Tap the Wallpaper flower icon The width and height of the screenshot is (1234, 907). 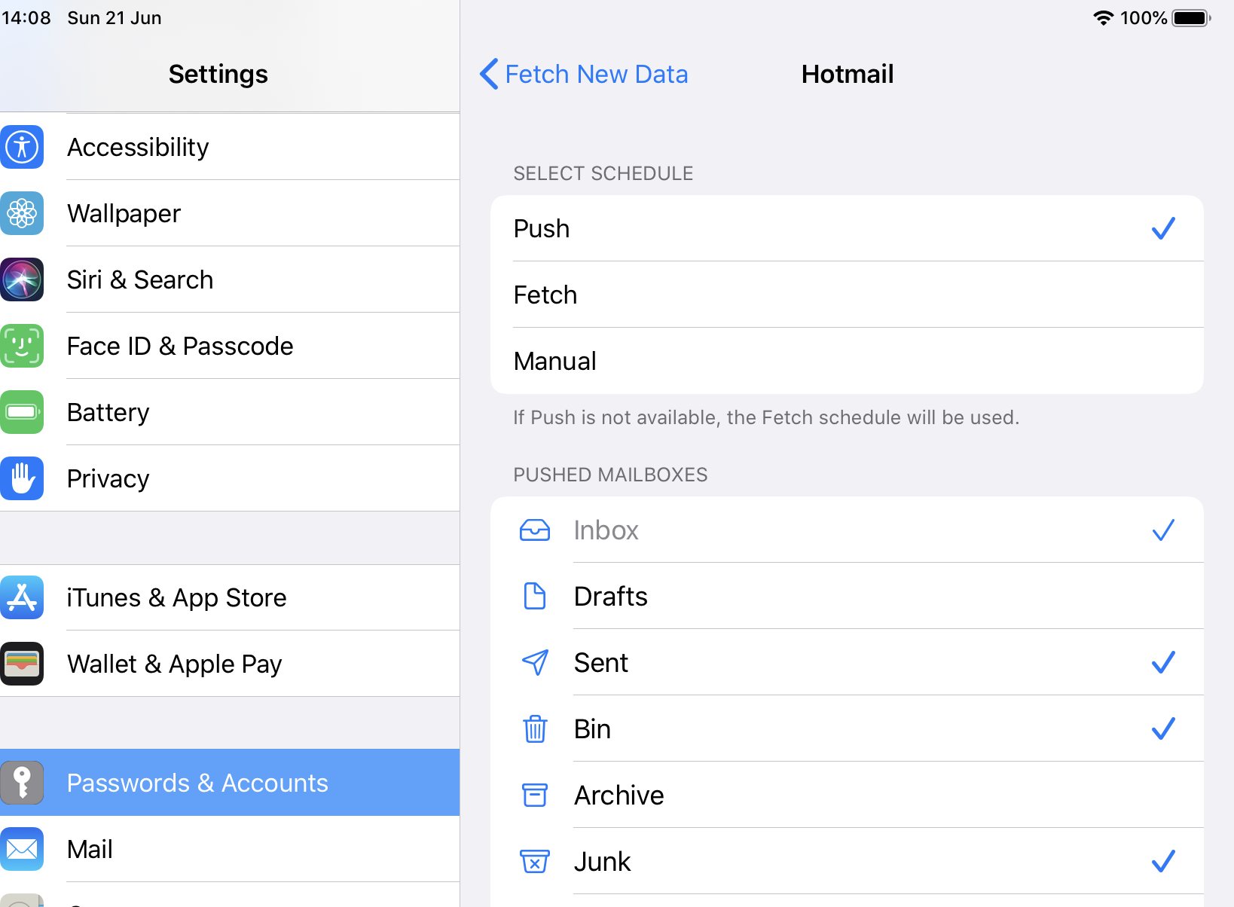point(22,213)
